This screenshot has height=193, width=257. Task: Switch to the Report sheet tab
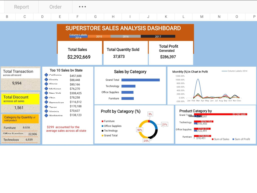click(x=21, y=7)
